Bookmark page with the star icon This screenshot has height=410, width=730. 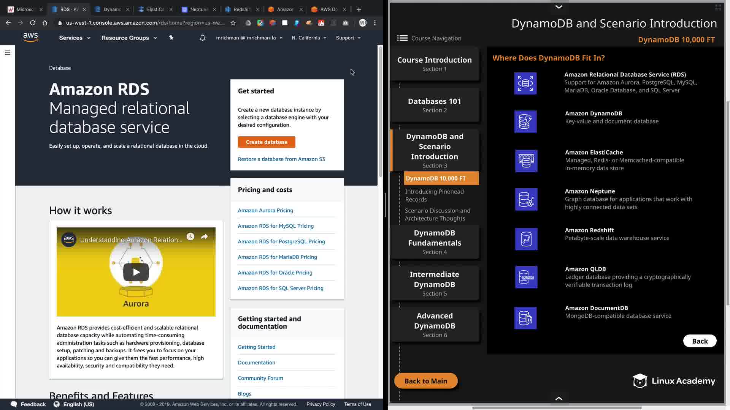pyautogui.click(x=233, y=23)
